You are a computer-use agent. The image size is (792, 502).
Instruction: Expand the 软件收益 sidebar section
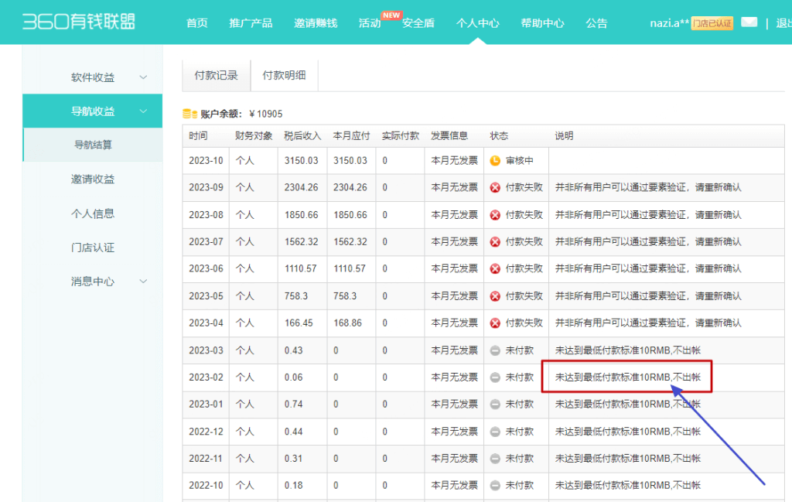(x=143, y=77)
